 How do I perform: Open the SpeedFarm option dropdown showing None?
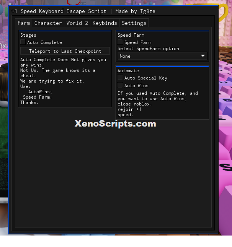[162, 56]
